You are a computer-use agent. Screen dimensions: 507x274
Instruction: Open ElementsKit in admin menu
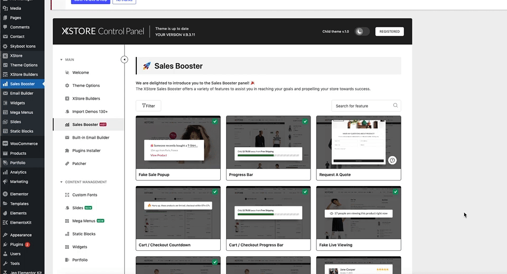point(21,223)
